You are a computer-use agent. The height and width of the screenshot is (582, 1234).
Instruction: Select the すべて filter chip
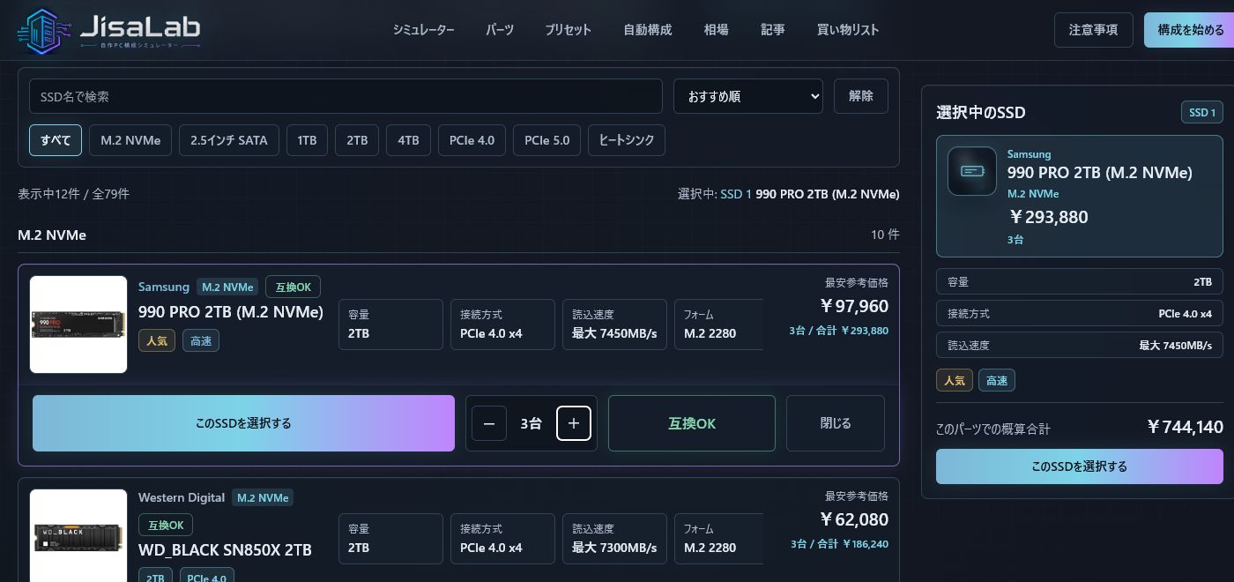tap(56, 140)
